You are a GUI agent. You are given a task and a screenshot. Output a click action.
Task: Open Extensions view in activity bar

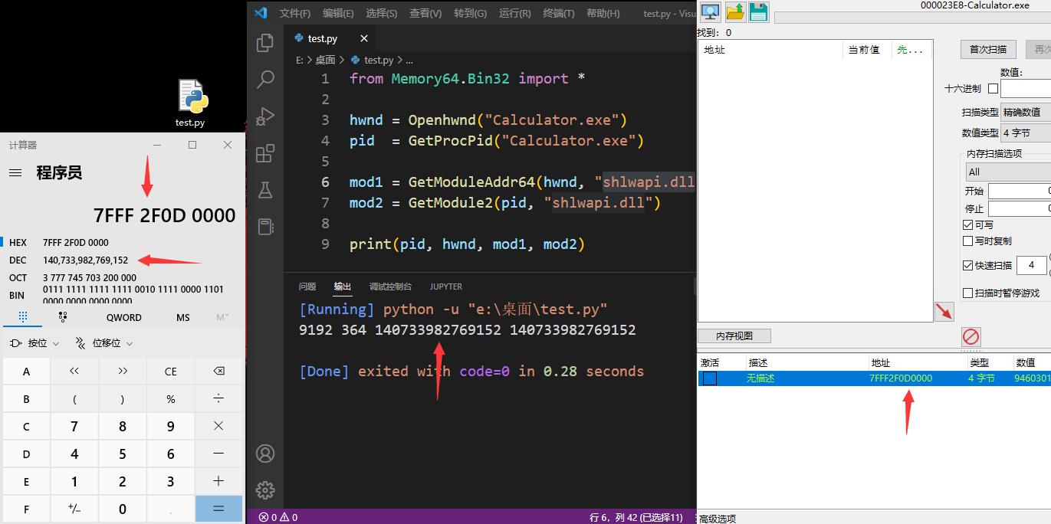[x=265, y=153]
